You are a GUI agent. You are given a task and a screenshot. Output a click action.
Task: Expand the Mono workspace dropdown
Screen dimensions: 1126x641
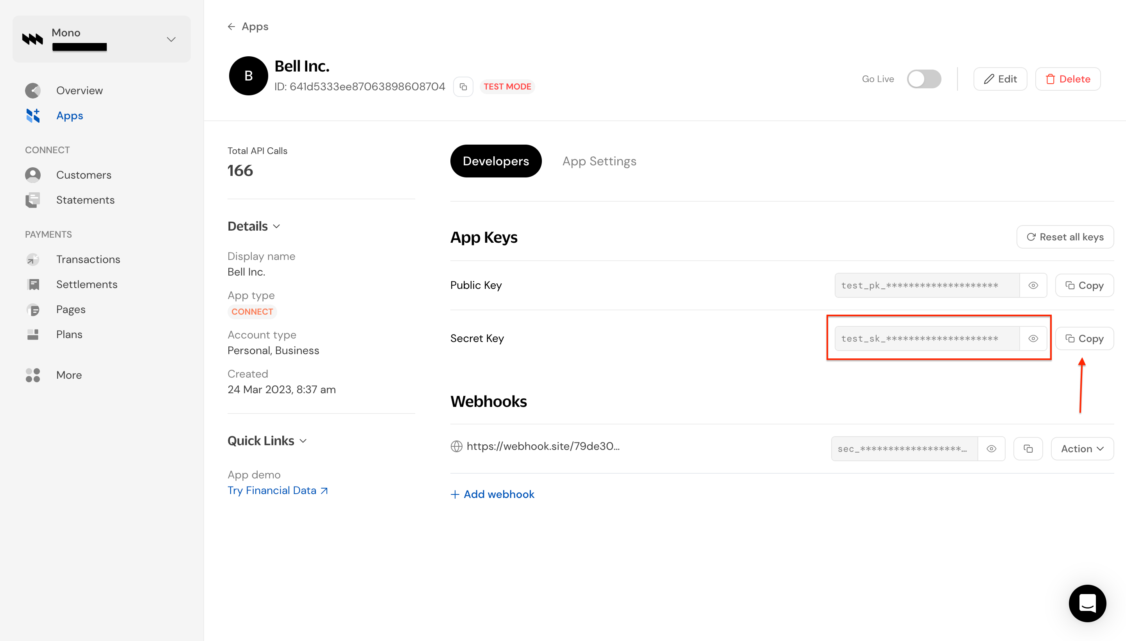171,39
